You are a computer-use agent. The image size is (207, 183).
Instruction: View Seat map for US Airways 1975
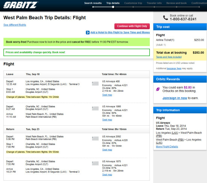107,175
